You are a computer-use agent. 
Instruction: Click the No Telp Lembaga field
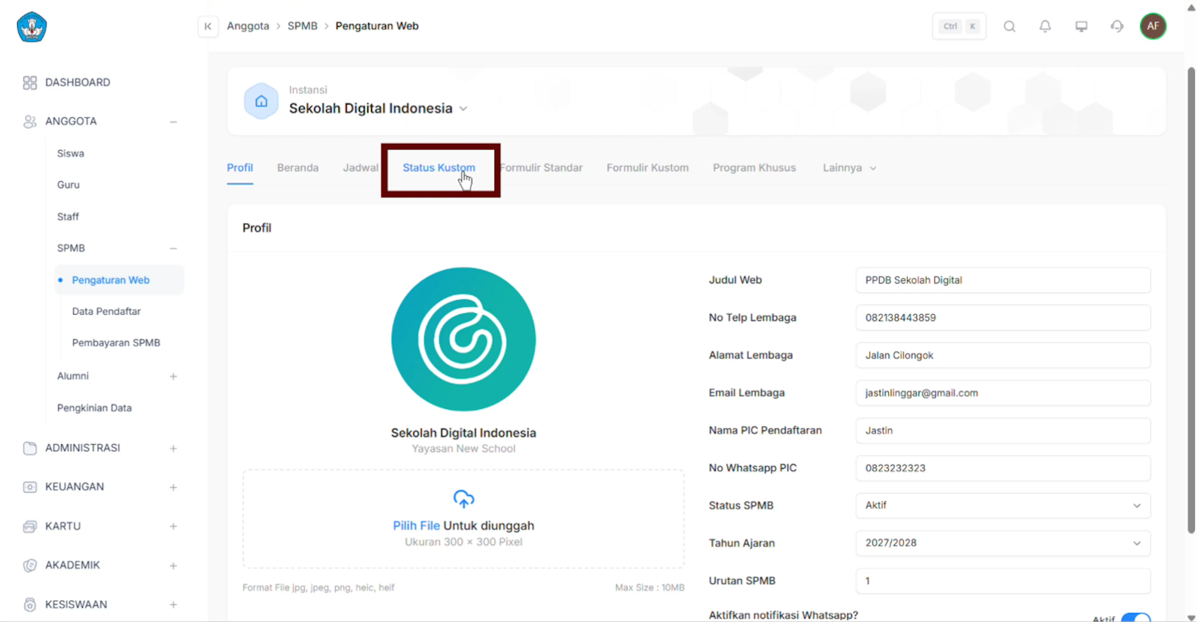coord(1003,318)
